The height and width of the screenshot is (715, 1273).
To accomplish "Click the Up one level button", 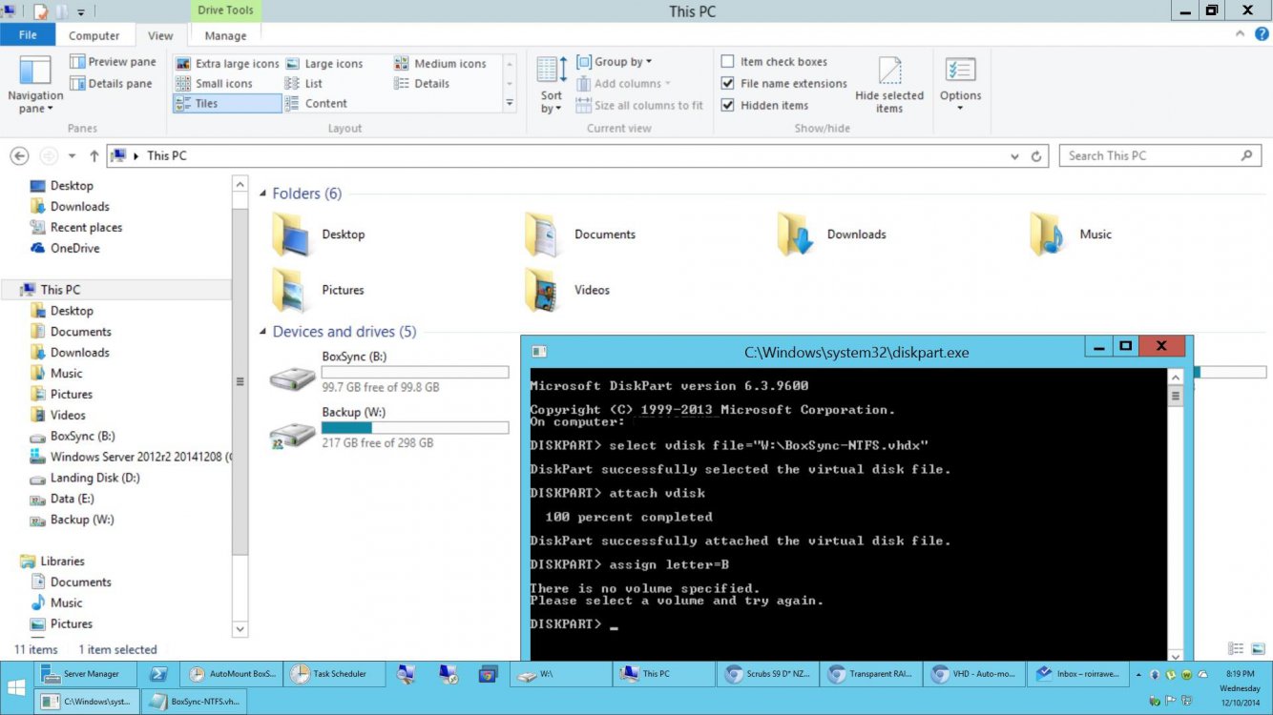I will tap(93, 155).
